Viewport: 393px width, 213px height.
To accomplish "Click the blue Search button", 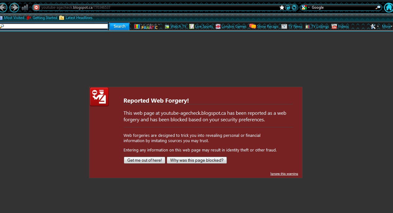I will coord(119,26).
